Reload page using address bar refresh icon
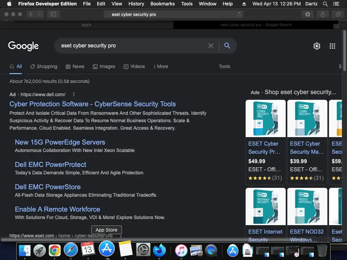The width and height of the screenshot is (347, 260). 239,14
